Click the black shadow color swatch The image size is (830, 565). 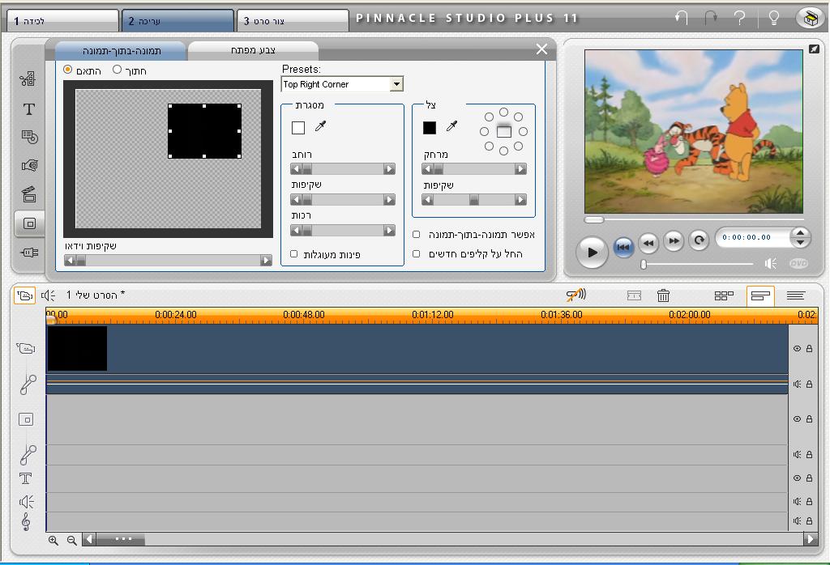point(430,127)
